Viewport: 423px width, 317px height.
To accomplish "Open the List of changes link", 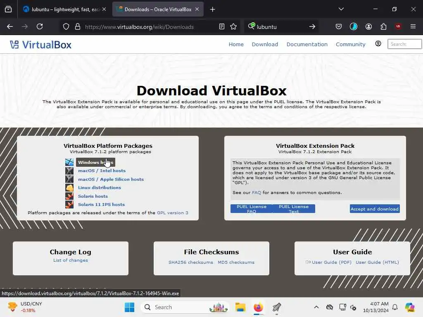I will (x=70, y=260).
